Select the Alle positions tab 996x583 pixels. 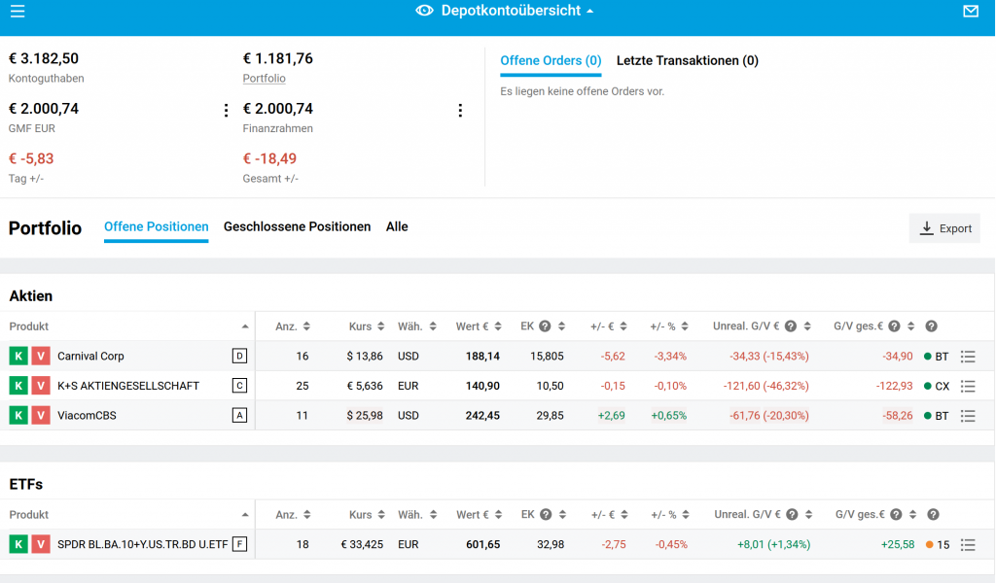(x=397, y=226)
